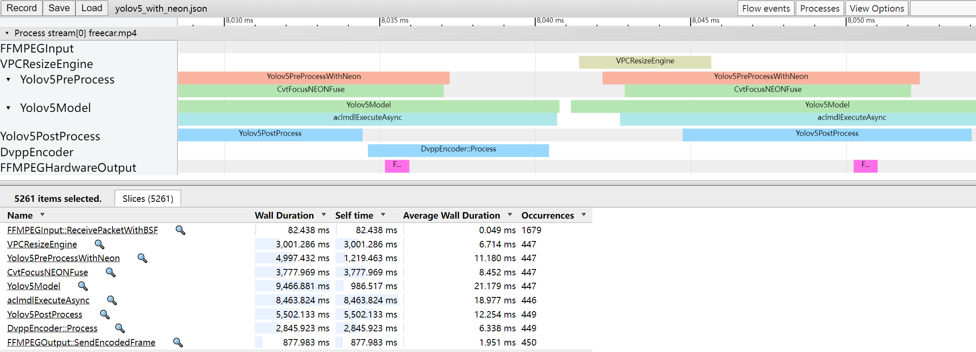Select the Slices (5261) tab

[147, 198]
